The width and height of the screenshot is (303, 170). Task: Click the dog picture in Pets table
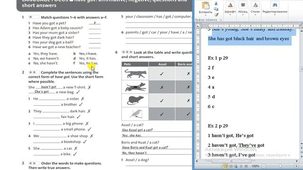coord(135,87)
